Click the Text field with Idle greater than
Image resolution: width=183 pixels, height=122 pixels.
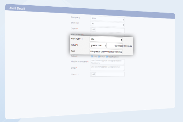106,52
